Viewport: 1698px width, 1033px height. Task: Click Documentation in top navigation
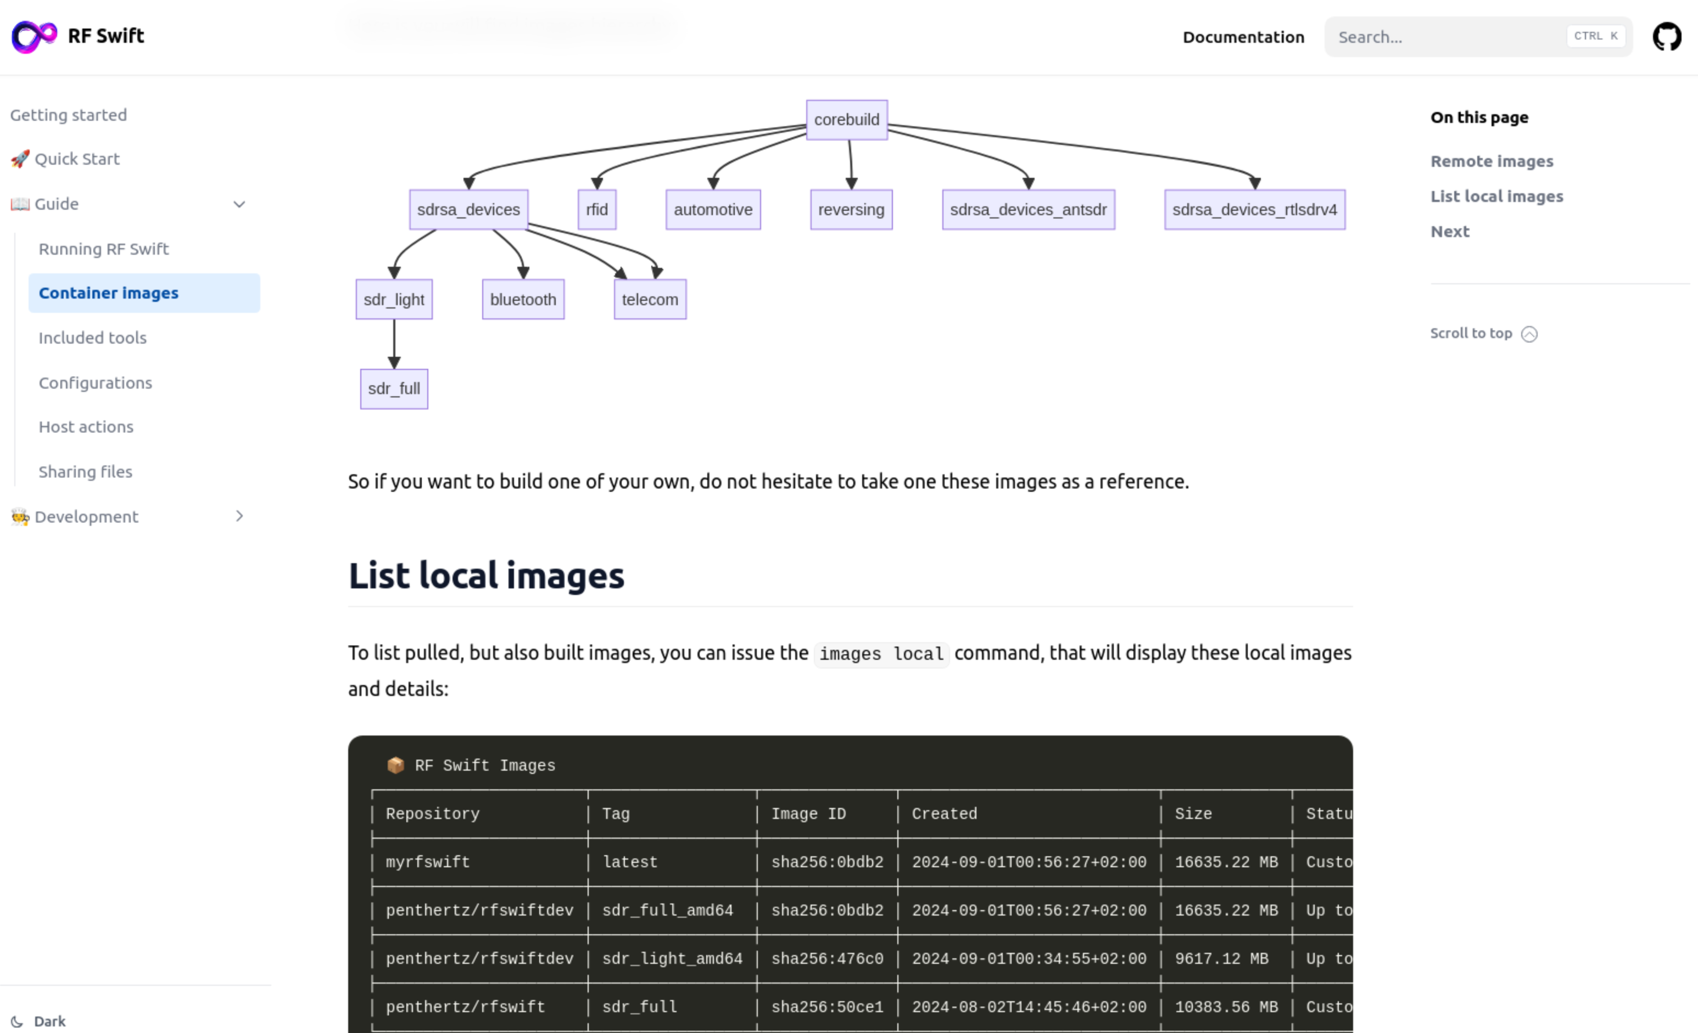pyautogui.click(x=1243, y=36)
